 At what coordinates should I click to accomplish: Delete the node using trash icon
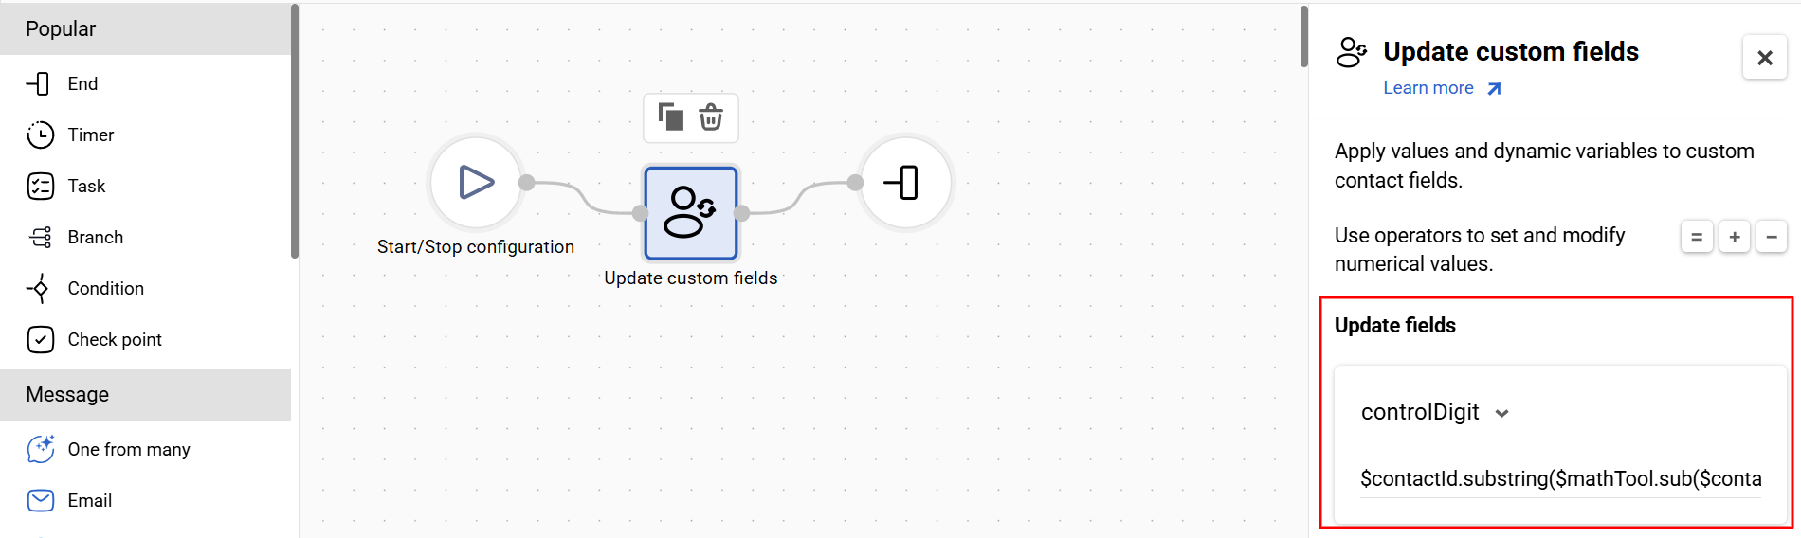pyautogui.click(x=711, y=117)
